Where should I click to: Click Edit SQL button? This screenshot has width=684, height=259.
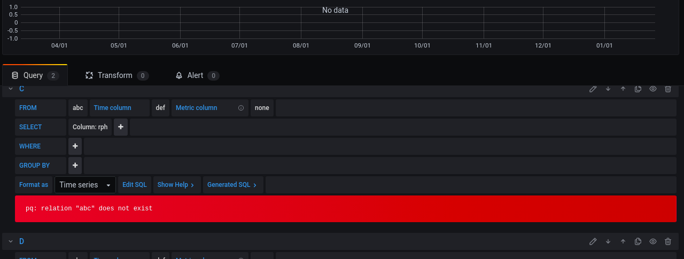[x=135, y=185]
